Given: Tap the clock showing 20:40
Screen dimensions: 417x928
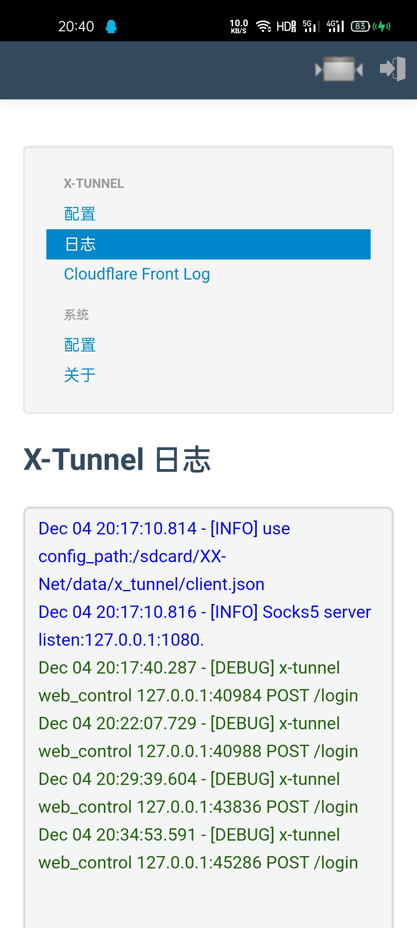Looking at the screenshot, I should point(76,26).
